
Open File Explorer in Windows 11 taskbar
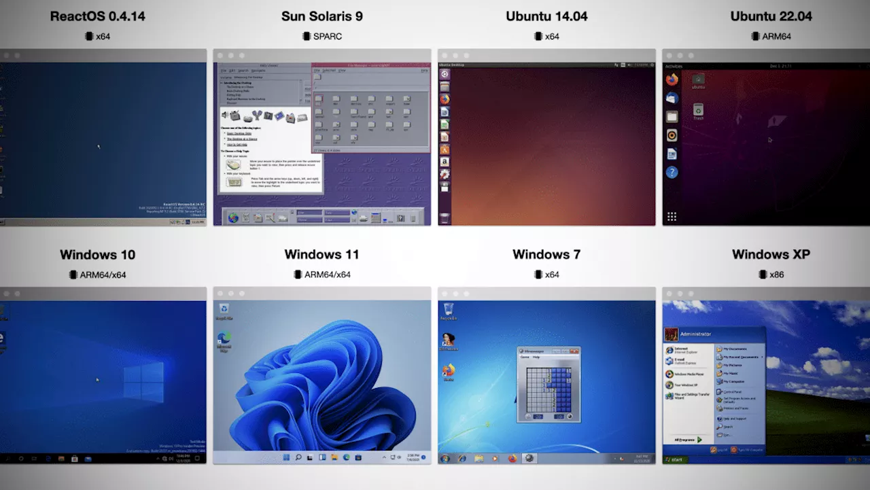(334, 457)
